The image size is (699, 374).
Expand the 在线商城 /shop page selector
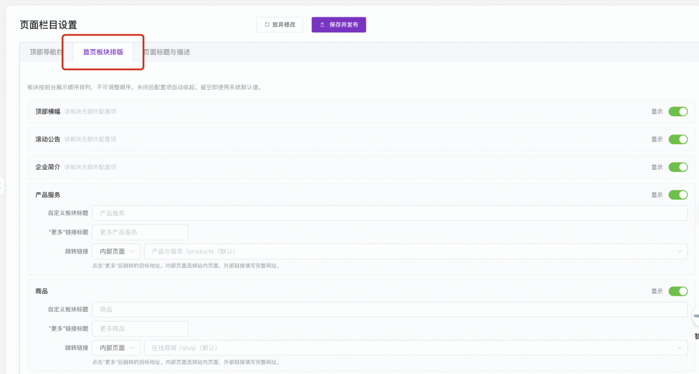416,348
